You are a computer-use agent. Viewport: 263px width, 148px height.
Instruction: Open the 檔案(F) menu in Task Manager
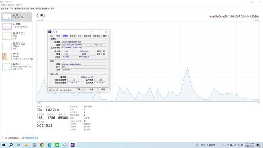click(4, 5)
